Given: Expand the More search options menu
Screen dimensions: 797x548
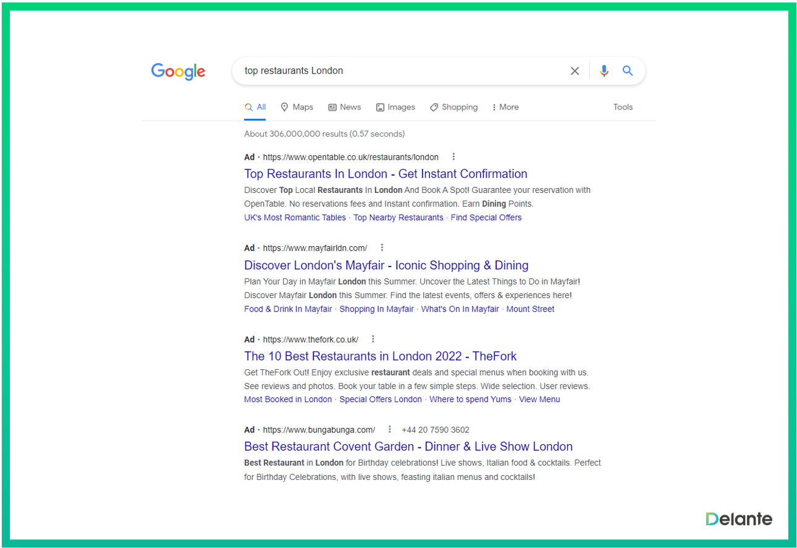Looking at the screenshot, I should point(505,107).
